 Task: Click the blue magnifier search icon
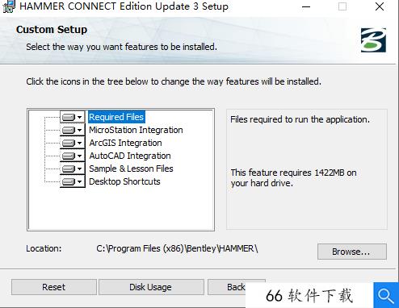click(386, 295)
